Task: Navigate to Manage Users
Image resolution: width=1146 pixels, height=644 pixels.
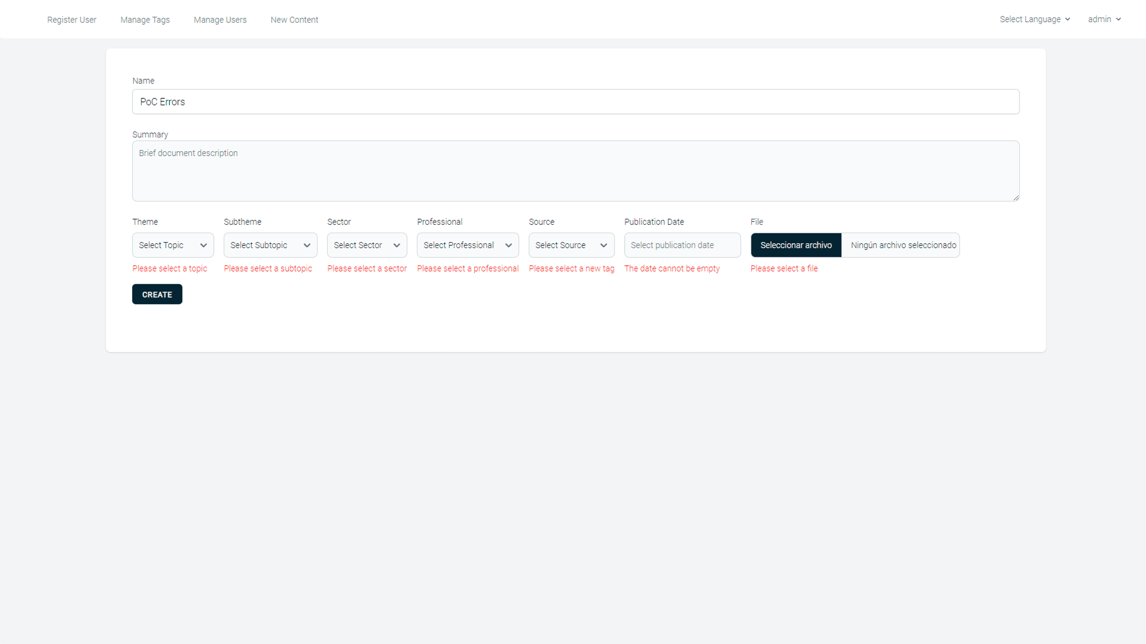Action: 220,20
